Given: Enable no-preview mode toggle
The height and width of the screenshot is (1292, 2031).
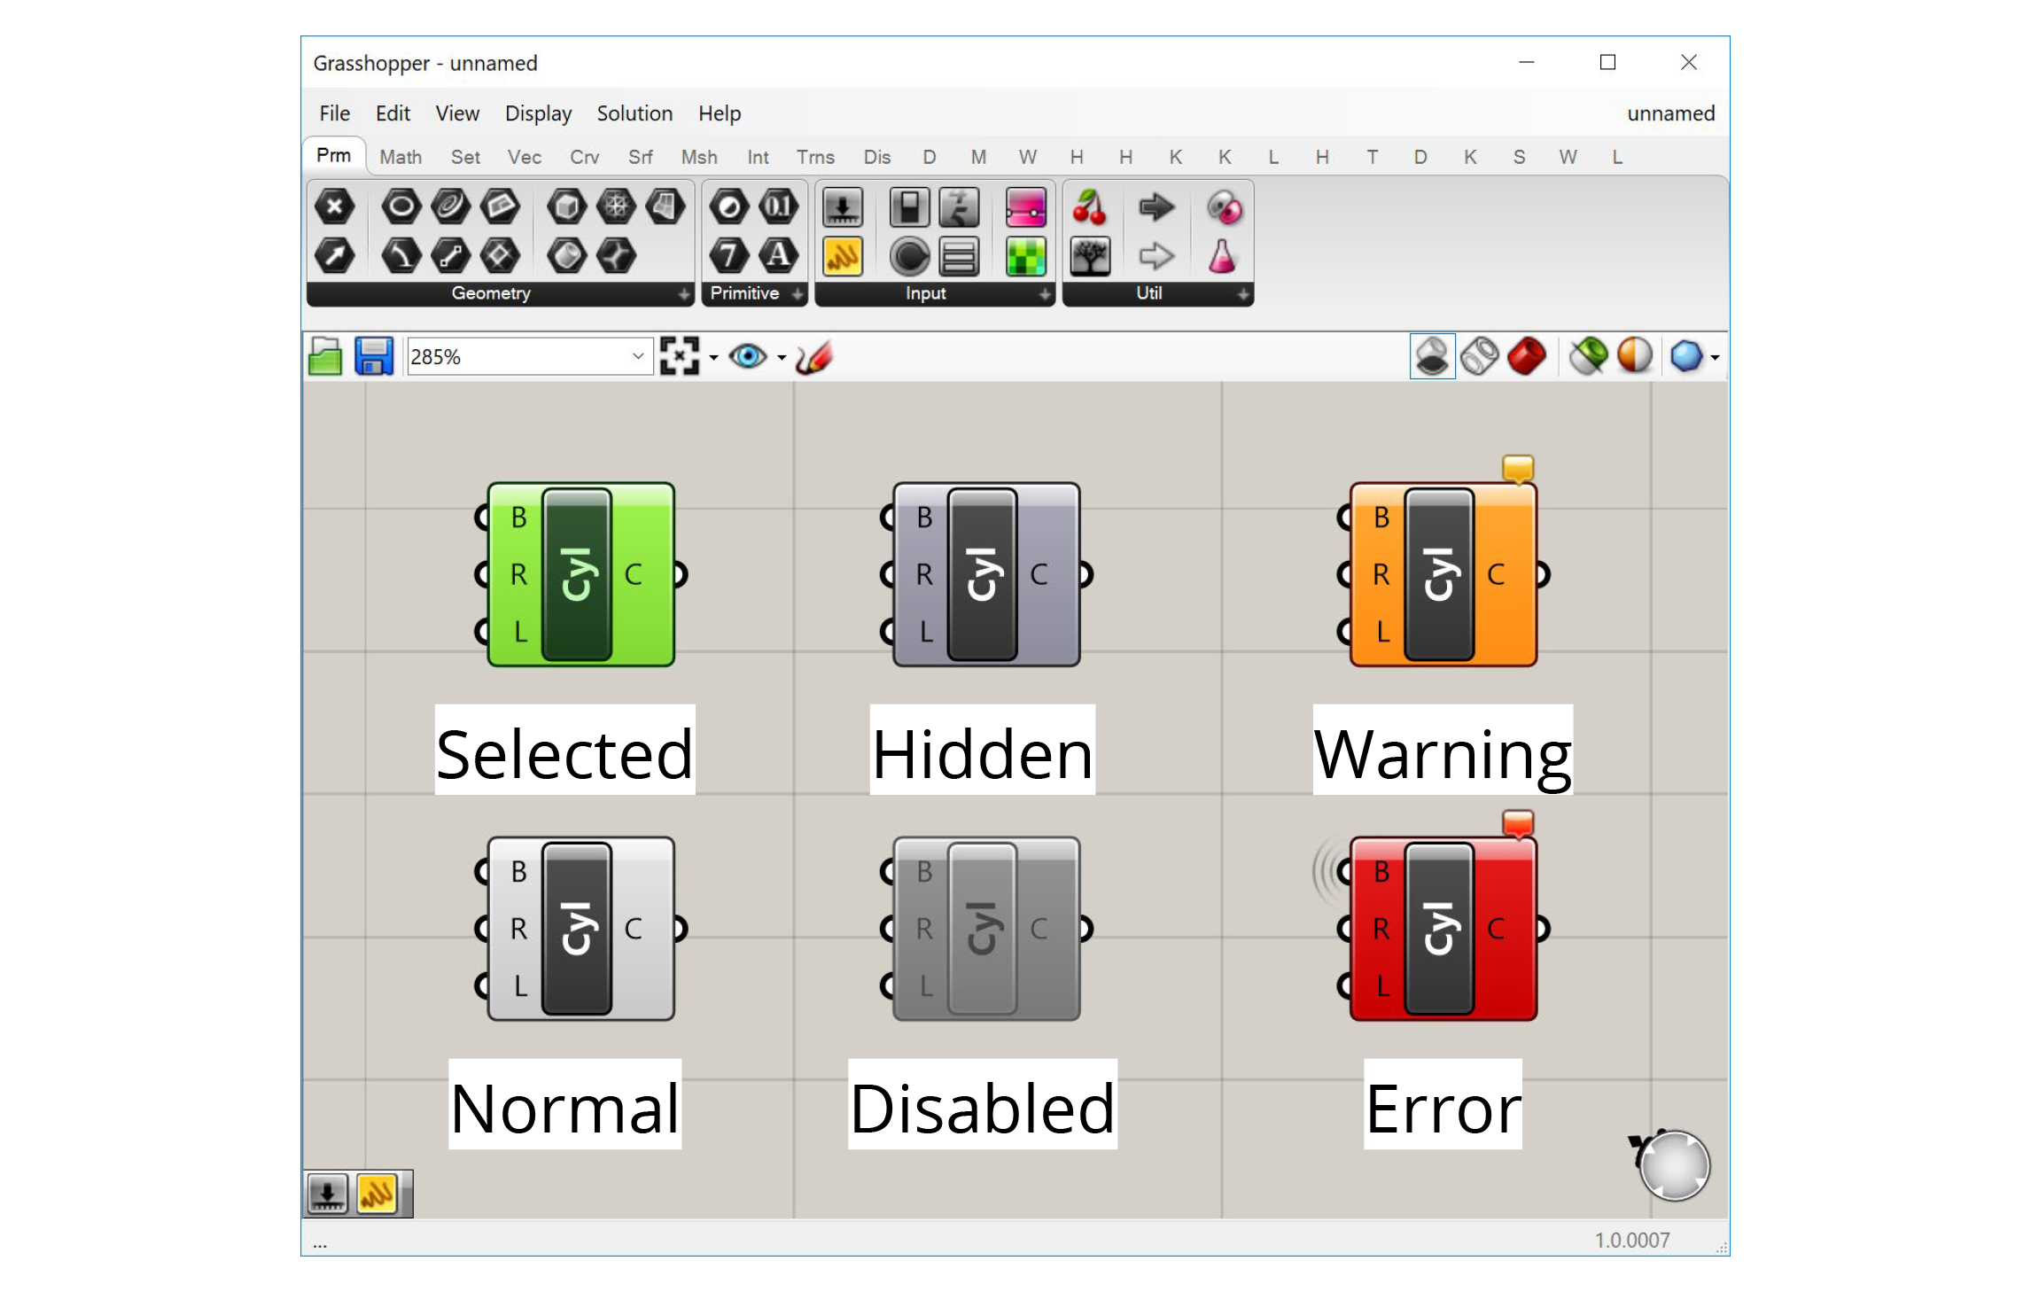Looking at the screenshot, I should click(1432, 357).
